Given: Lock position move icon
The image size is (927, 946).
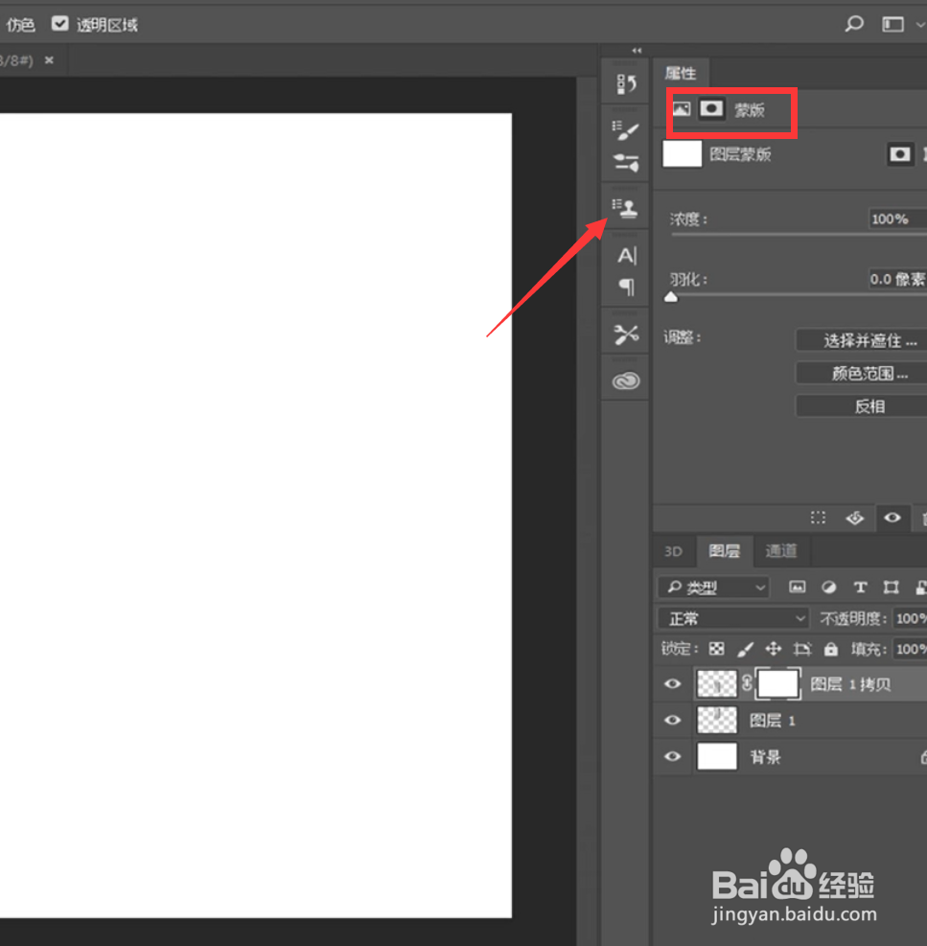Looking at the screenshot, I should [x=773, y=649].
